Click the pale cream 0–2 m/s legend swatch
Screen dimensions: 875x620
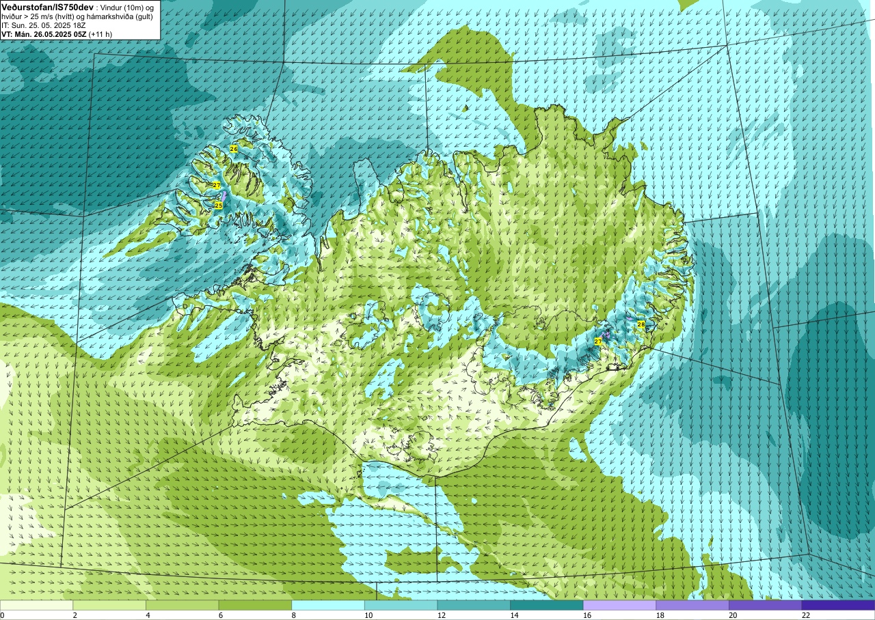click(36, 605)
